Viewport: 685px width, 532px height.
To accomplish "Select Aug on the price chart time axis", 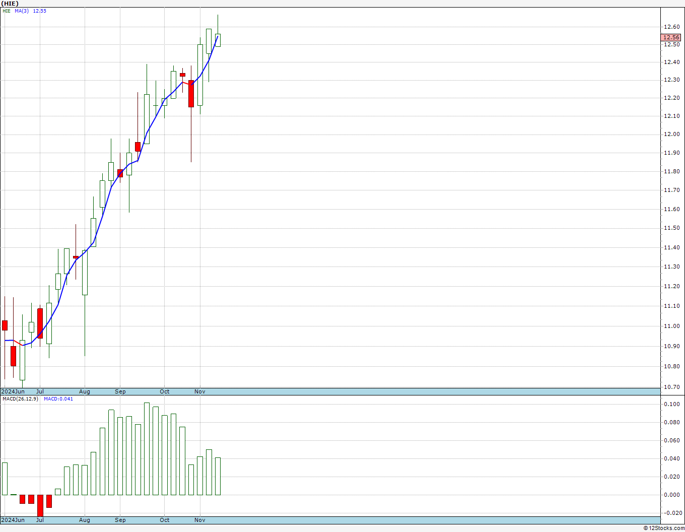I will [85, 391].
